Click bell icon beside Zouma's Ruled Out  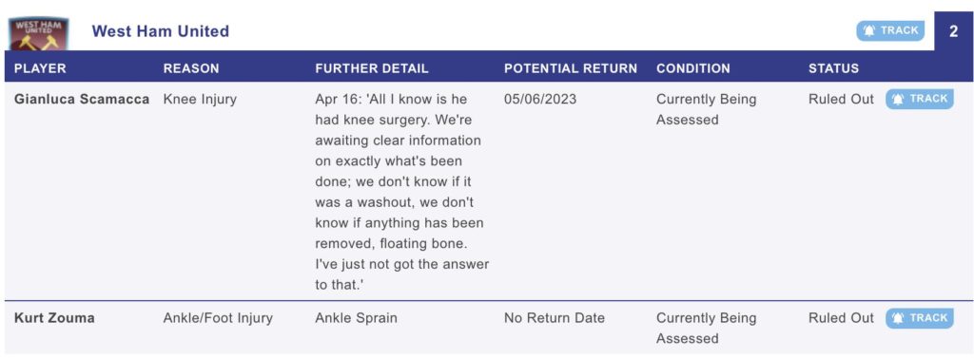pyautogui.click(x=898, y=318)
